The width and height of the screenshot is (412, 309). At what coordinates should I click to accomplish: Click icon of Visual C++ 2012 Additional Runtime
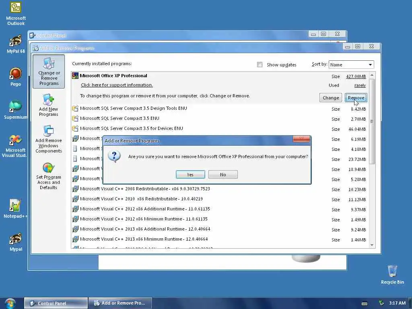click(75, 209)
